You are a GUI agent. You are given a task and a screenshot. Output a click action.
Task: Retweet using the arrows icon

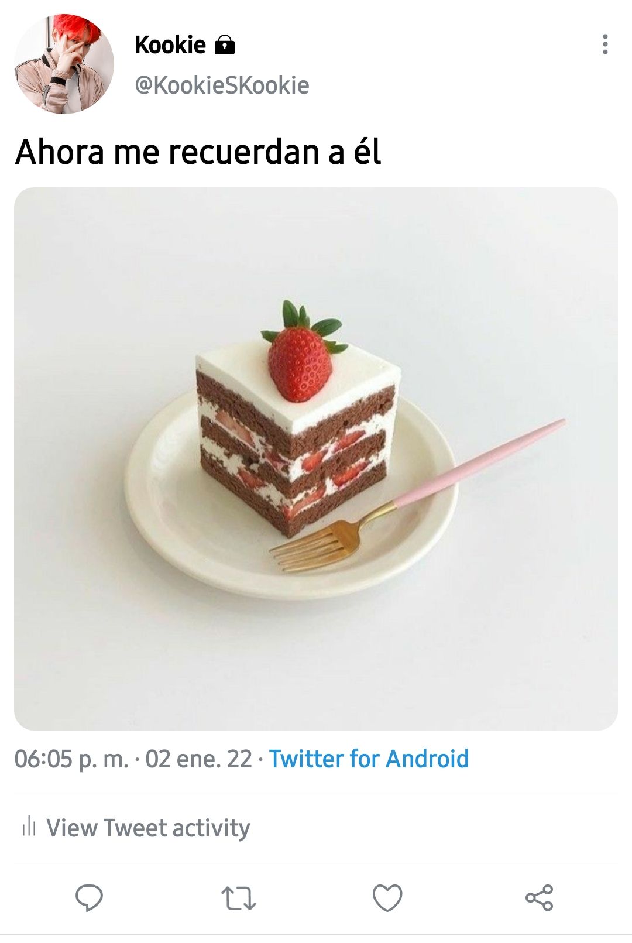click(x=238, y=898)
